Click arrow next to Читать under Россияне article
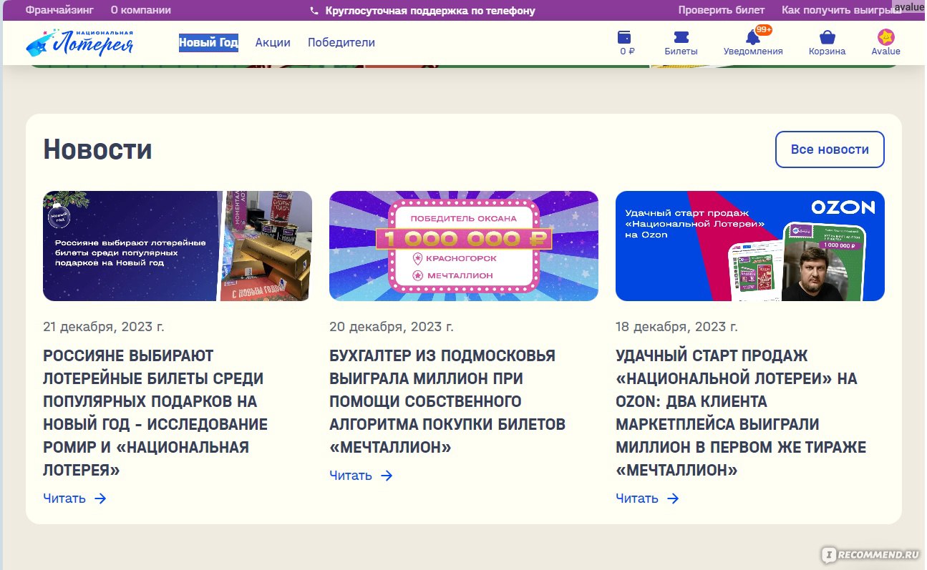Image resolution: width=927 pixels, height=570 pixels. click(100, 498)
